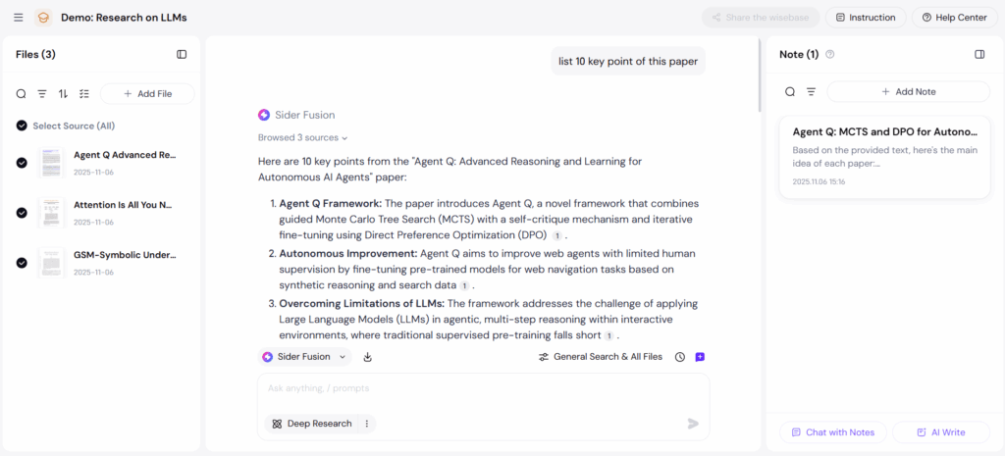Screen dimensions: 1005x456
Task: Send message with the paper plane icon
Action: click(693, 424)
